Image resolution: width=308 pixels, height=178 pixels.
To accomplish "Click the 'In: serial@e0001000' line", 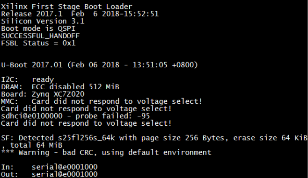I will click(x=49, y=167).
